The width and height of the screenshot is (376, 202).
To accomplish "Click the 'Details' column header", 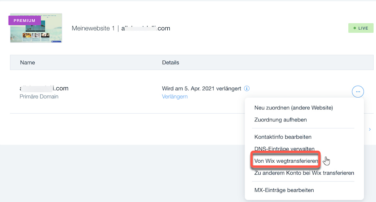I will 170,62.
